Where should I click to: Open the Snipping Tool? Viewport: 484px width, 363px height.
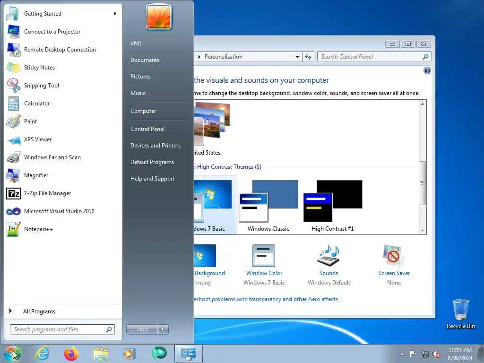(63, 86)
